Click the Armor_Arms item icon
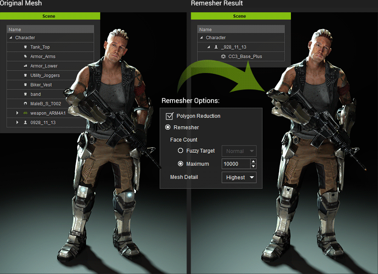 [25, 56]
